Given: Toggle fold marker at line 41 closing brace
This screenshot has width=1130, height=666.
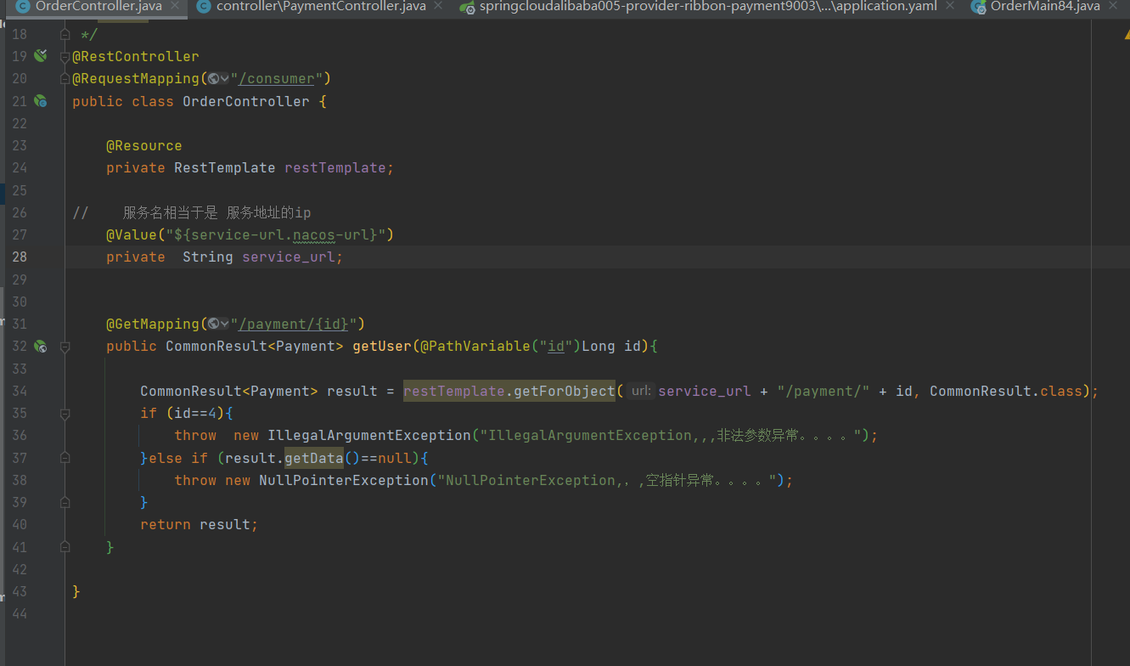Looking at the screenshot, I should (65, 547).
